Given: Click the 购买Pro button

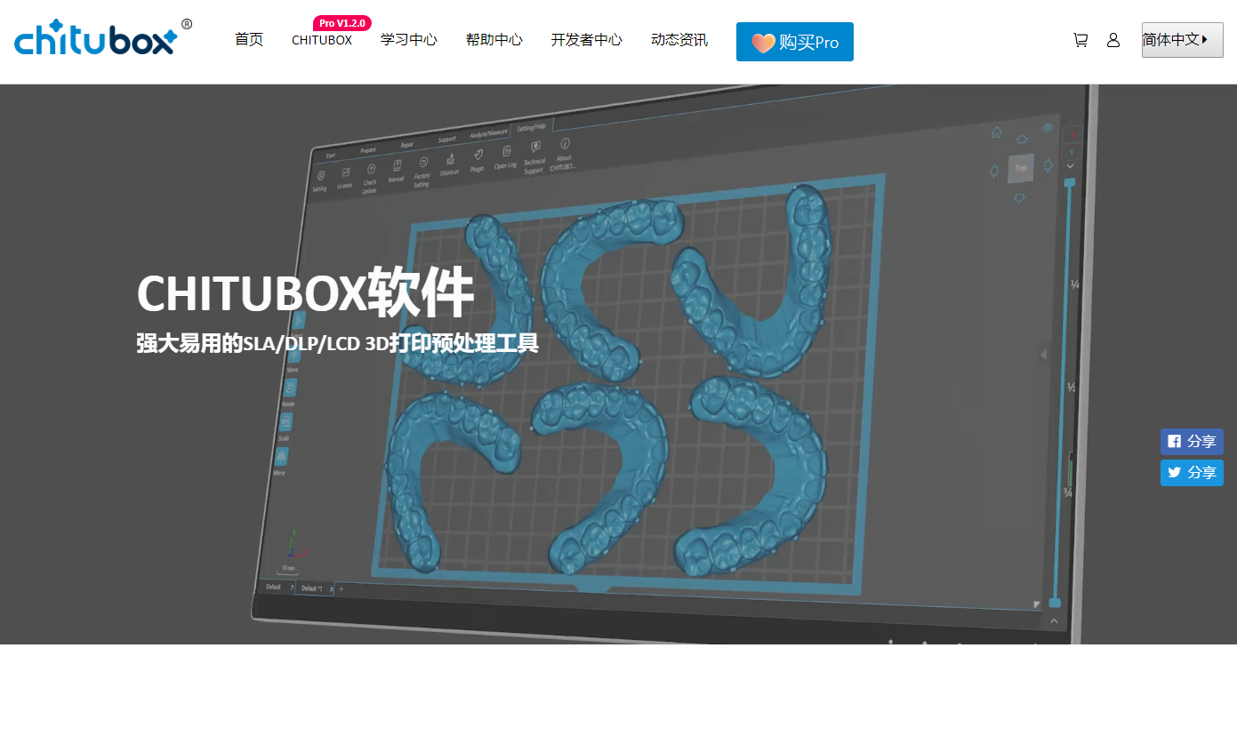Looking at the screenshot, I should 794,41.
